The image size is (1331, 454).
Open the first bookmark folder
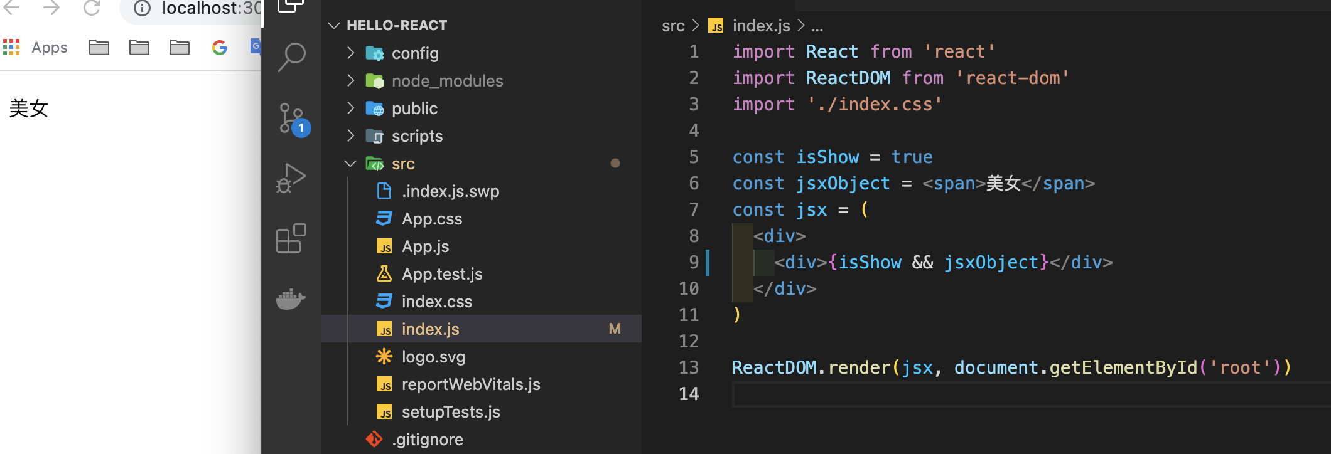click(99, 48)
